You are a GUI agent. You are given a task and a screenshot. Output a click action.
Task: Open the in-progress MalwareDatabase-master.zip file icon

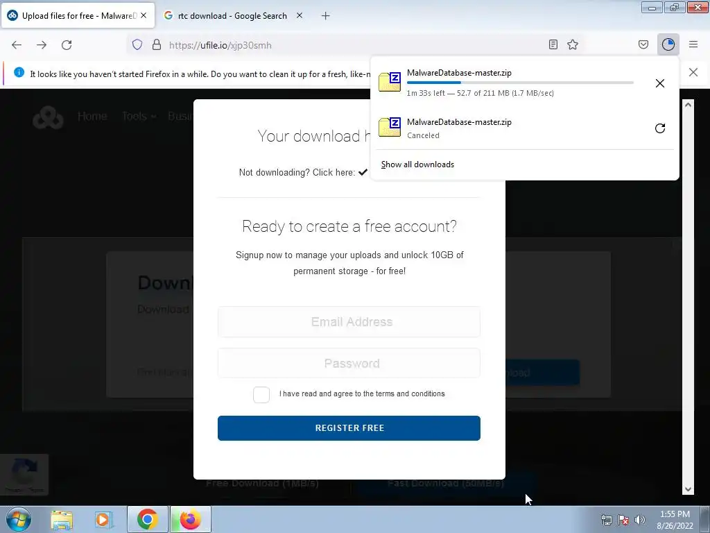[x=390, y=82]
